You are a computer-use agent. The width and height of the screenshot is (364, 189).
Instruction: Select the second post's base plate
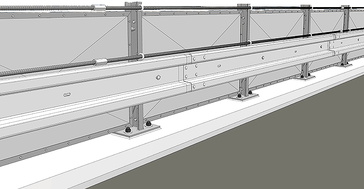click(x=243, y=97)
